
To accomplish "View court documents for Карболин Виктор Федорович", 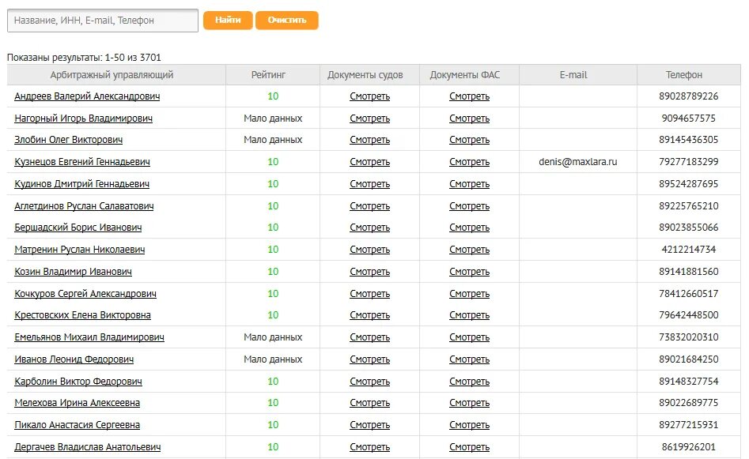I will click(369, 382).
